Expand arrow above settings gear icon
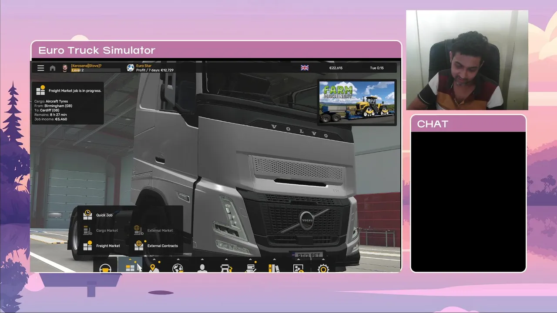 tap(323, 260)
